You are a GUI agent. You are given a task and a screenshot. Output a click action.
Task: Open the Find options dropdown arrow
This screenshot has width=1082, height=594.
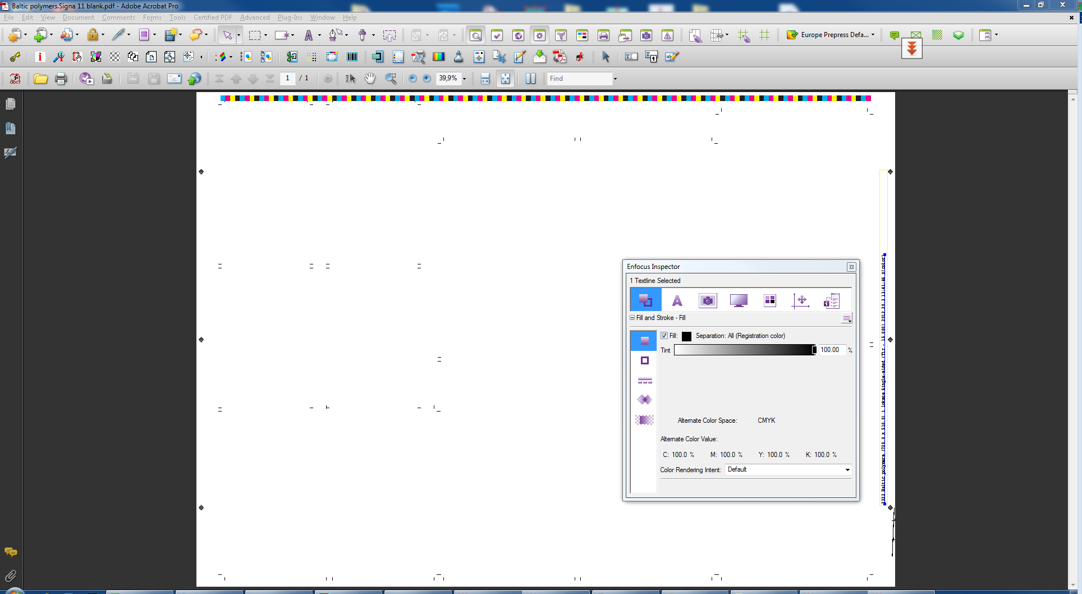(615, 79)
